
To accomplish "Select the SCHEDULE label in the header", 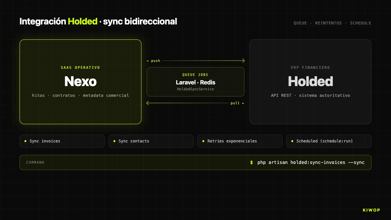I will tap(360, 23).
